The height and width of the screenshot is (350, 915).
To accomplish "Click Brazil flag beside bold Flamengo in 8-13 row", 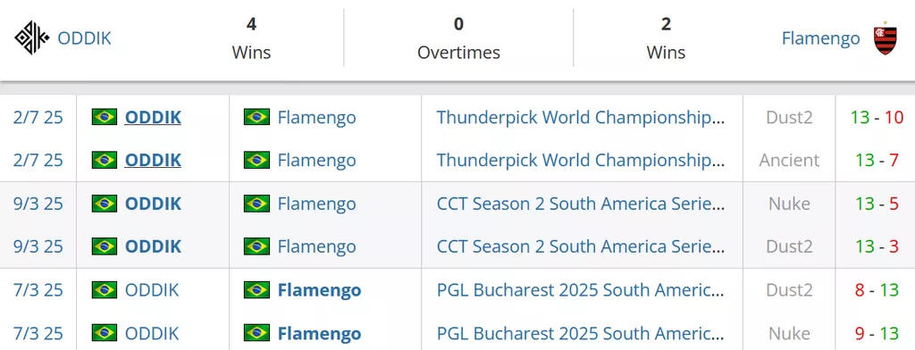I will 256,290.
